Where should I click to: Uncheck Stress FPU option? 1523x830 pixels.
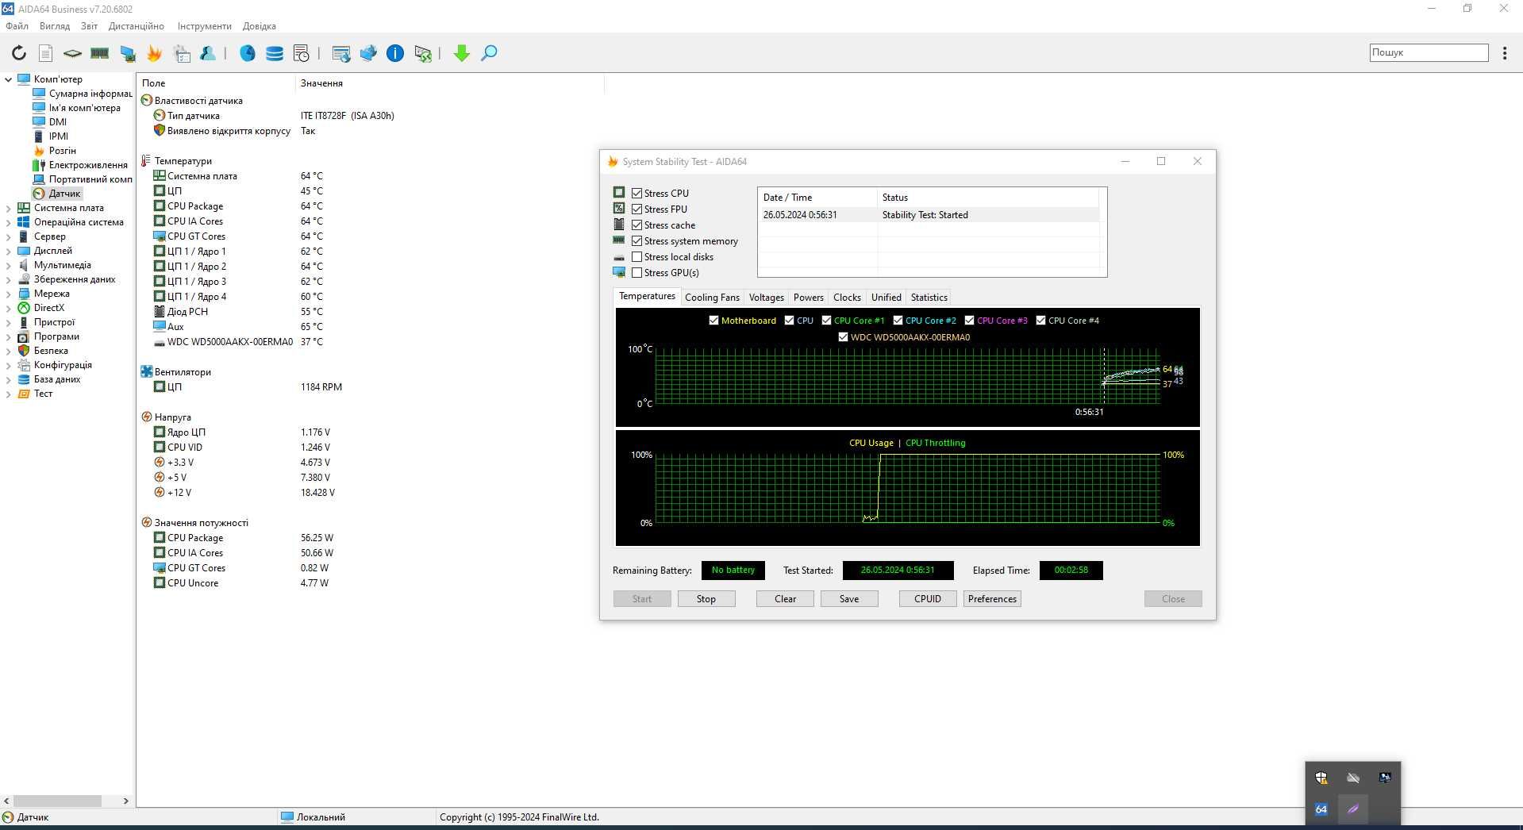pyautogui.click(x=637, y=209)
